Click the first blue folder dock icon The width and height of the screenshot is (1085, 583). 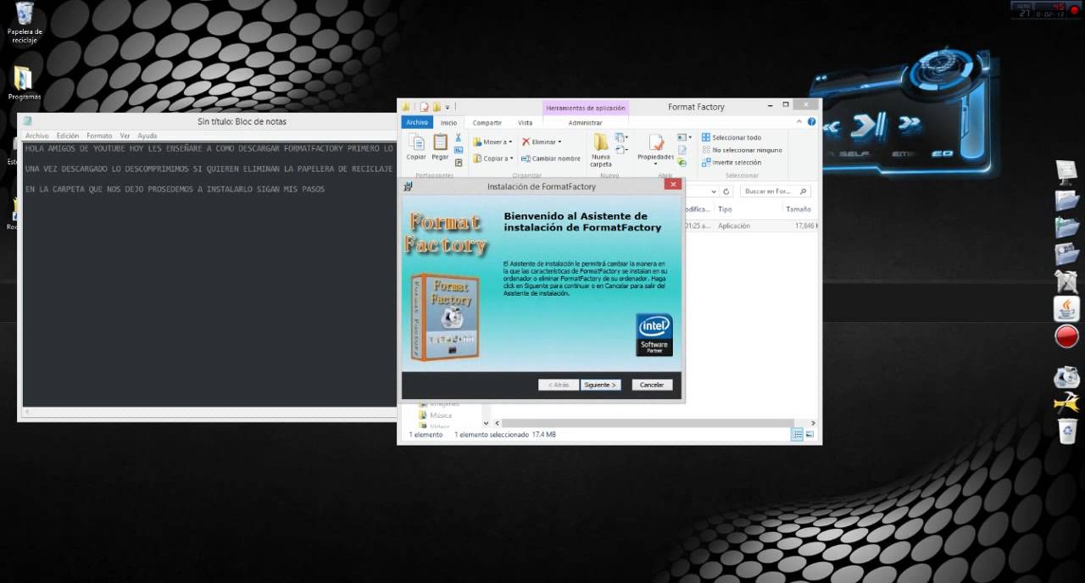[x=1066, y=201]
